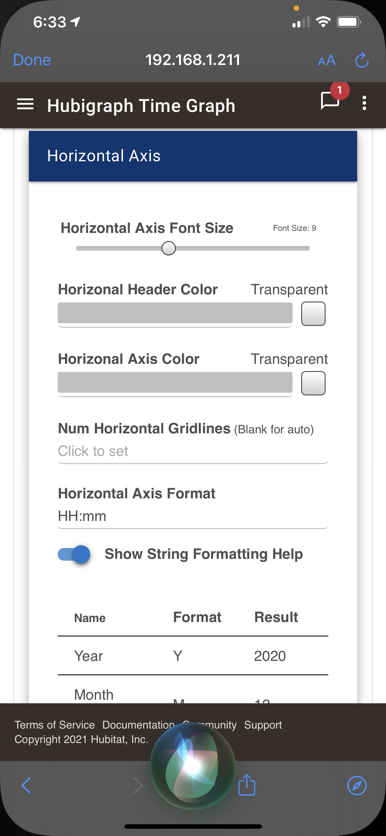
Task: Open the AA text size options
Action: click(x=326, y=60)
